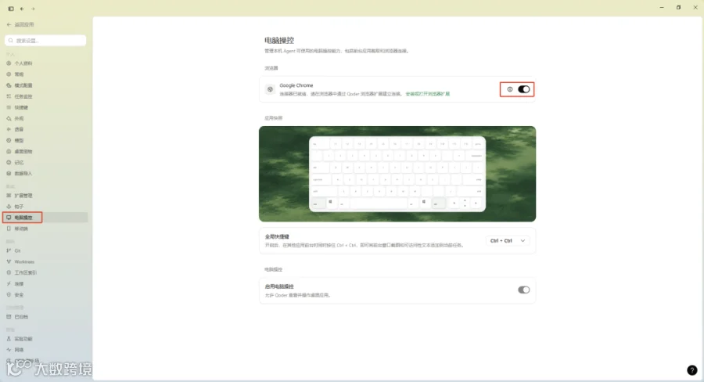Click the 个人资料 profile icon in sidebar

coord(9,63)
